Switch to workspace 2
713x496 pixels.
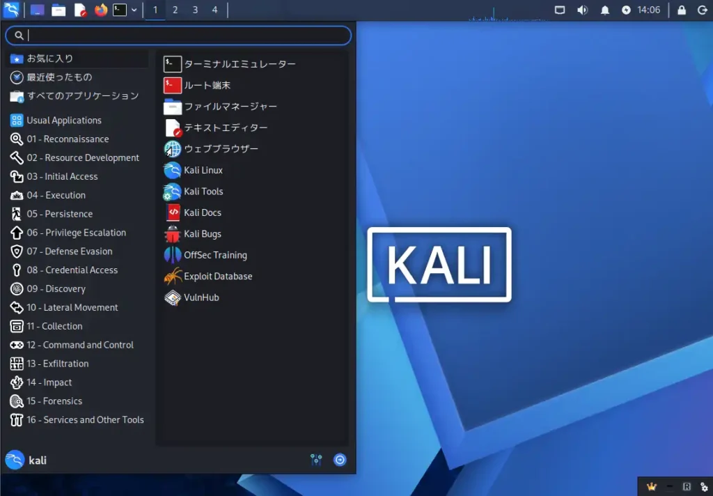click(x=175, y=10)
